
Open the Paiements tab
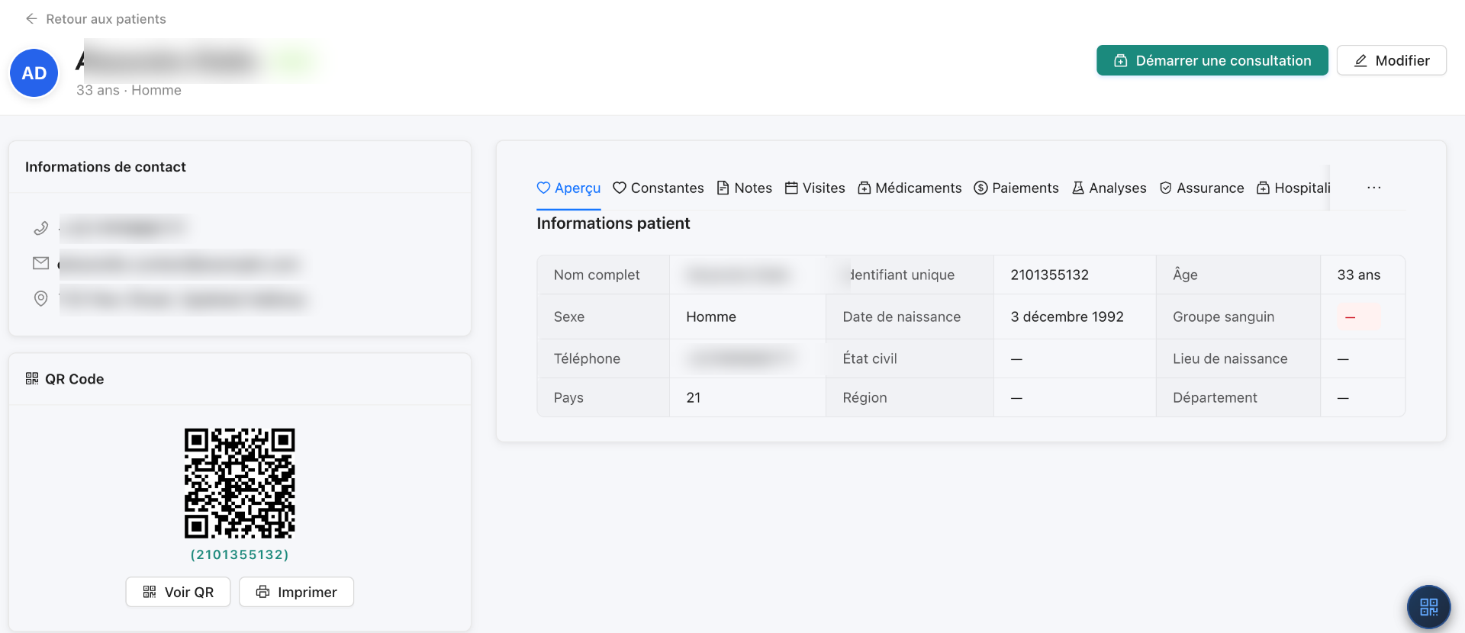[x=1016, y=188]
